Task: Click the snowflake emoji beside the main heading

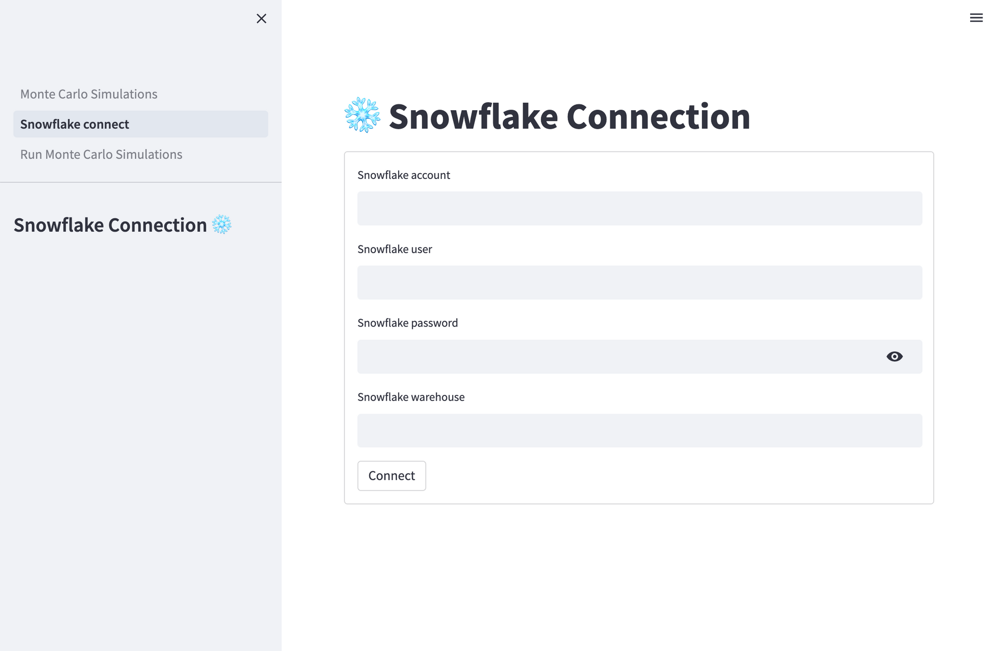Action: [x=362, y=116]
